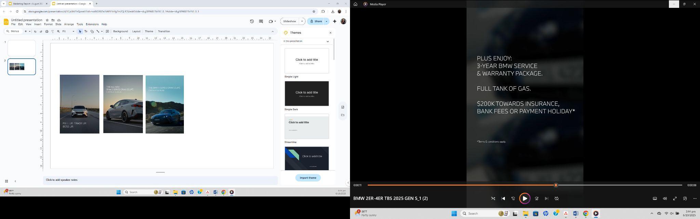Open Chrome tab search dropdown
This screenshot has width=700, height=219.
(3, 4)
